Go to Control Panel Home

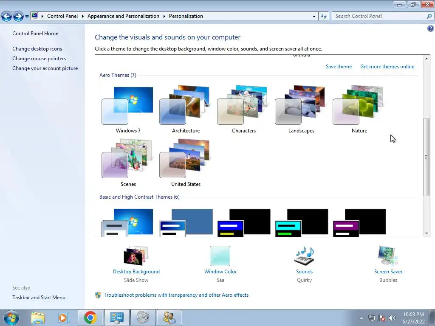tap(35, 33)
